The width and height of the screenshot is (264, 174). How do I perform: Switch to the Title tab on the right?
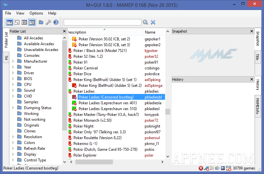[258, 57]
